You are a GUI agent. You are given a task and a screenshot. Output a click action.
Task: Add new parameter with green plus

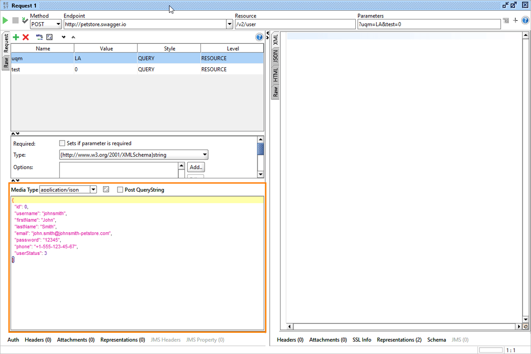(x=16, y=37)
